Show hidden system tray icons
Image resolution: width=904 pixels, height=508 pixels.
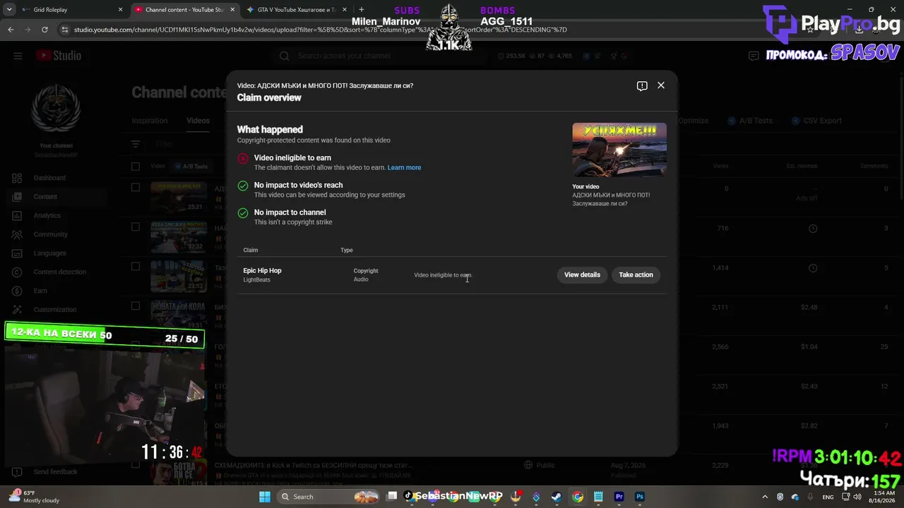(x=765, y=497)
